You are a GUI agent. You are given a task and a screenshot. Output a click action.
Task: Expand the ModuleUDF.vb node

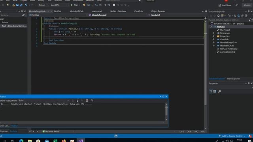[214, 46]
